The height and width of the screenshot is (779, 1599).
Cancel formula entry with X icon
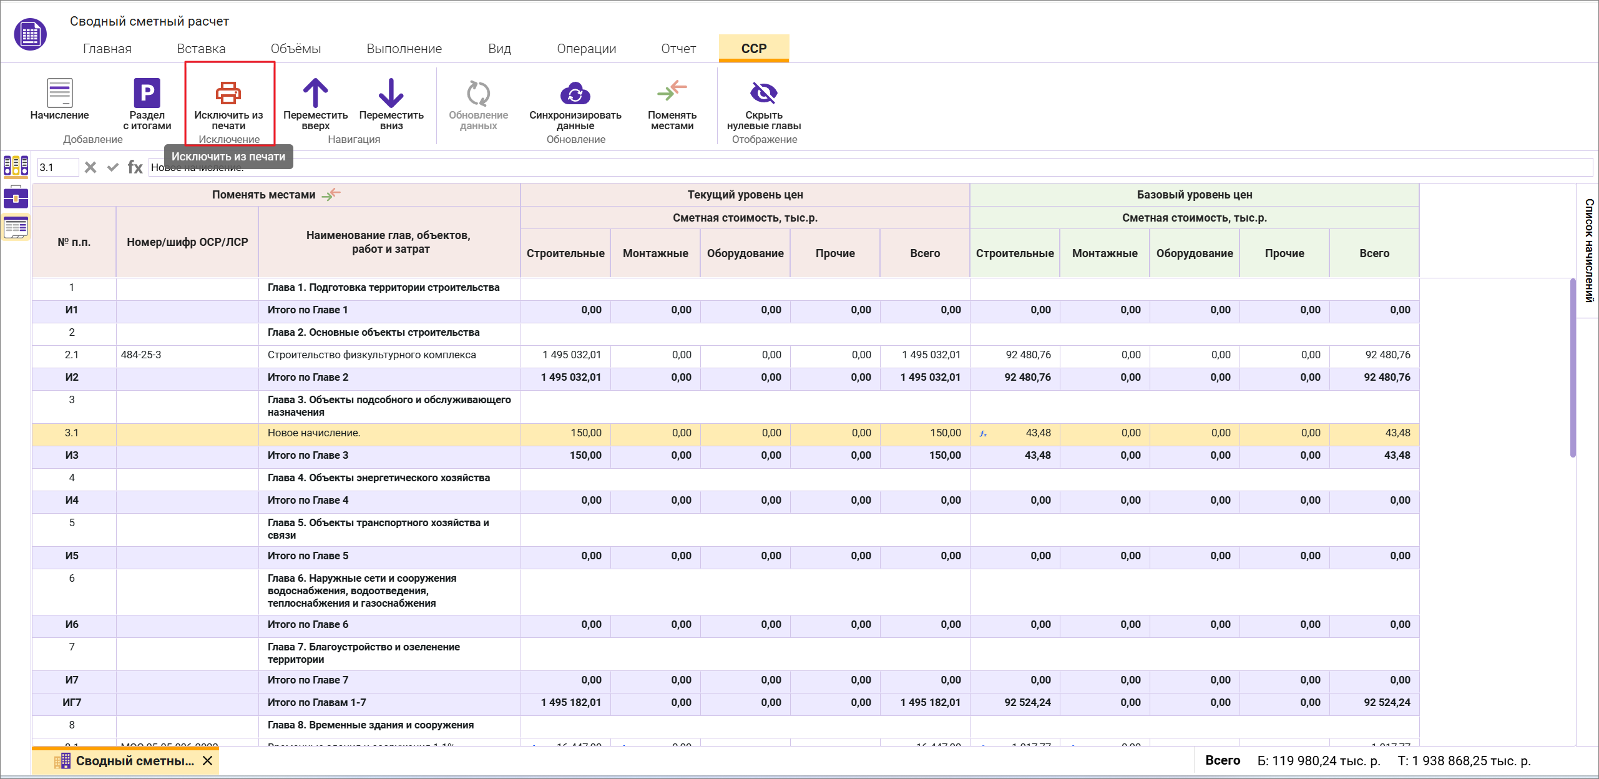pyautogui.click(x=90, y=167)
